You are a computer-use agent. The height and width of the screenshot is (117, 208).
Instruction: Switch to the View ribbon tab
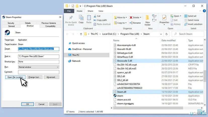(101, 11)
